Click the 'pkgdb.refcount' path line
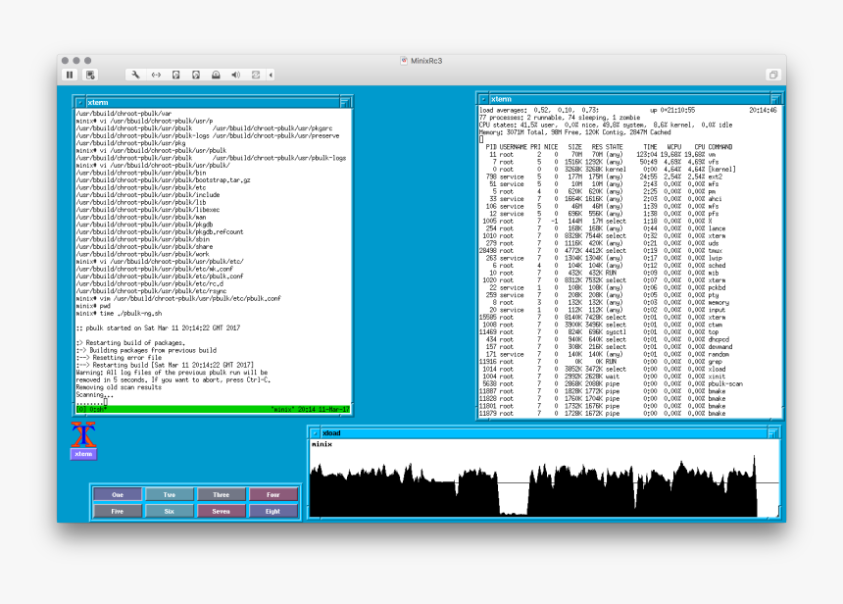 [160, 231]
